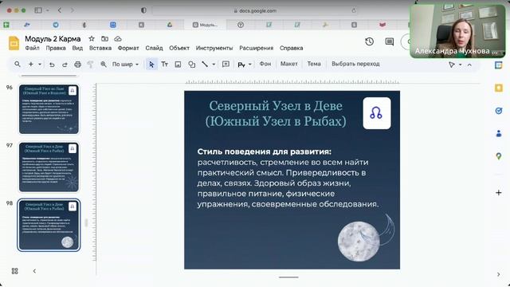Open the Google Slides home icon
This screenshot has height=287, width=510.
point(14,43)
